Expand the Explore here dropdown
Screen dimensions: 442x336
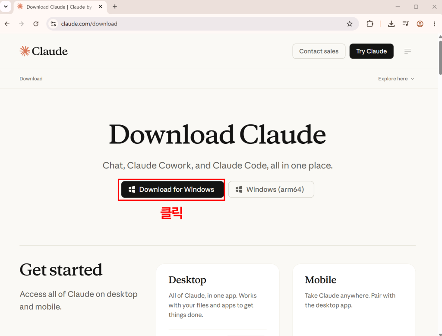click(396, 79)
